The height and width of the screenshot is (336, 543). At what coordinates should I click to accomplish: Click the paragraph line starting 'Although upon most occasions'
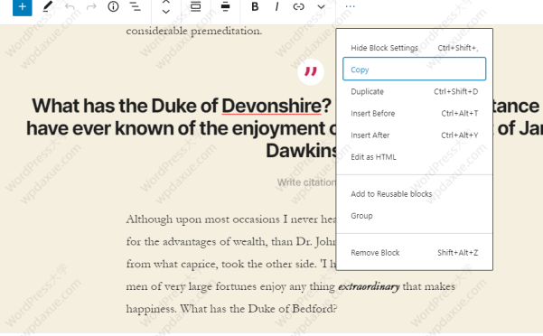pyautogui.click(x=231, y=219)
